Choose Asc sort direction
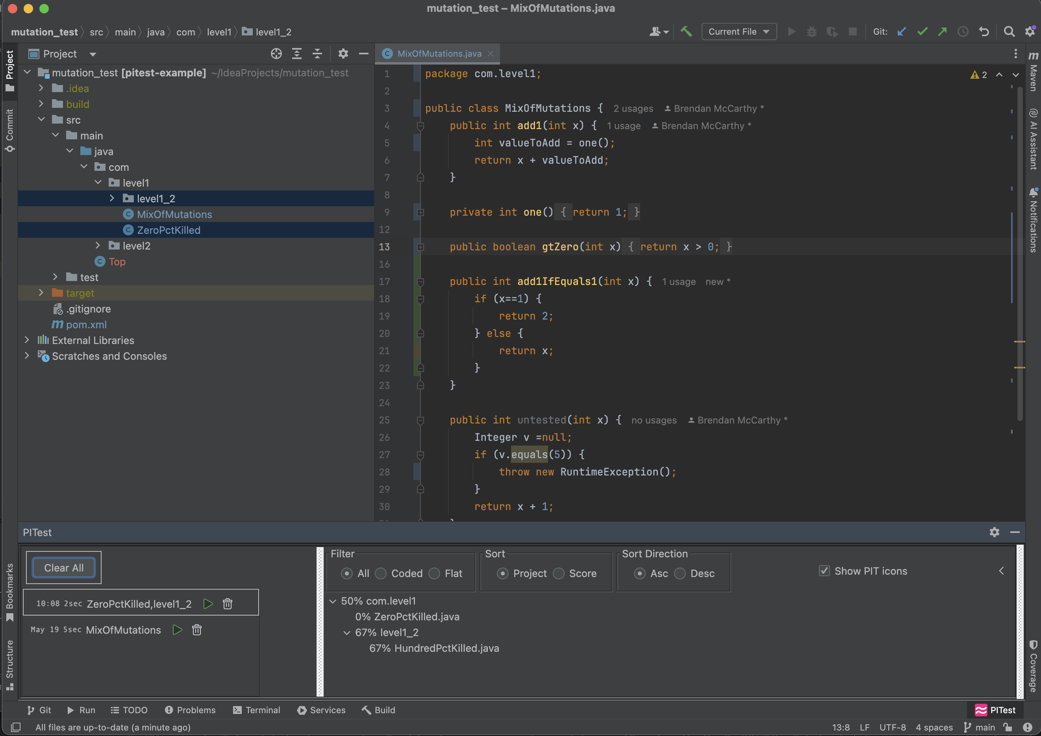The width and height of the screenshot is (1041, 736). click(640, 574)
